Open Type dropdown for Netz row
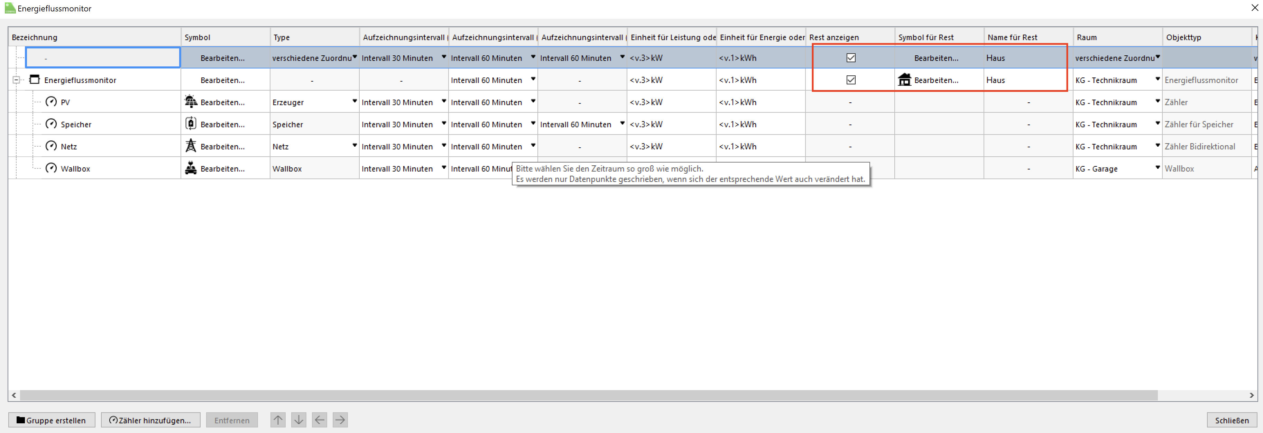 pyautogui.click(x=354, y=146)
